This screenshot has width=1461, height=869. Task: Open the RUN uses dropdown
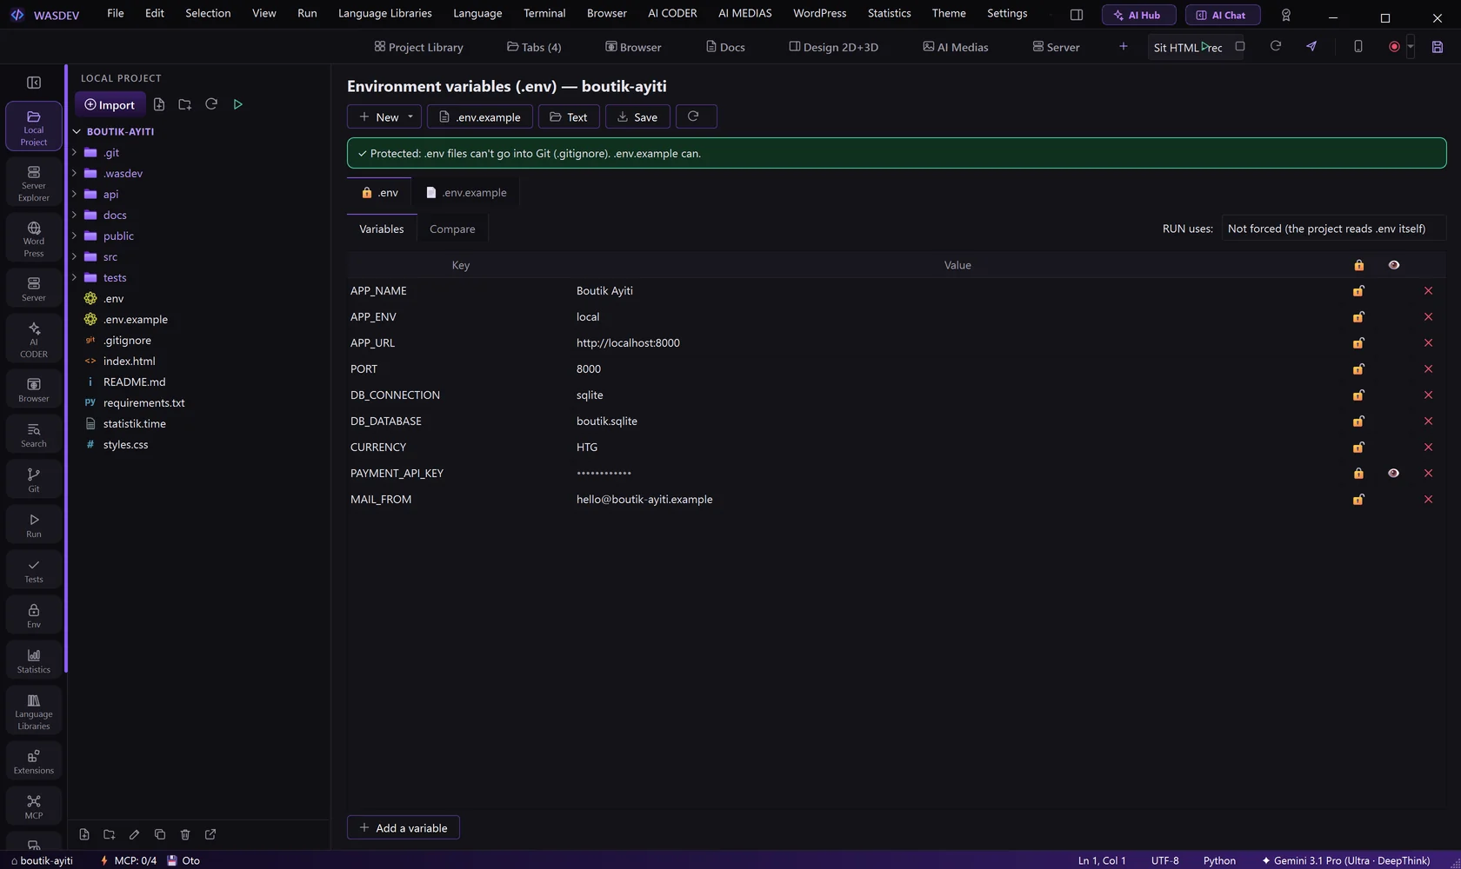(1333, 229)
